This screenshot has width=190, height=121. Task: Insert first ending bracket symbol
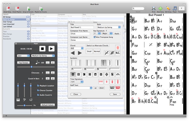[x=76, y=69]
